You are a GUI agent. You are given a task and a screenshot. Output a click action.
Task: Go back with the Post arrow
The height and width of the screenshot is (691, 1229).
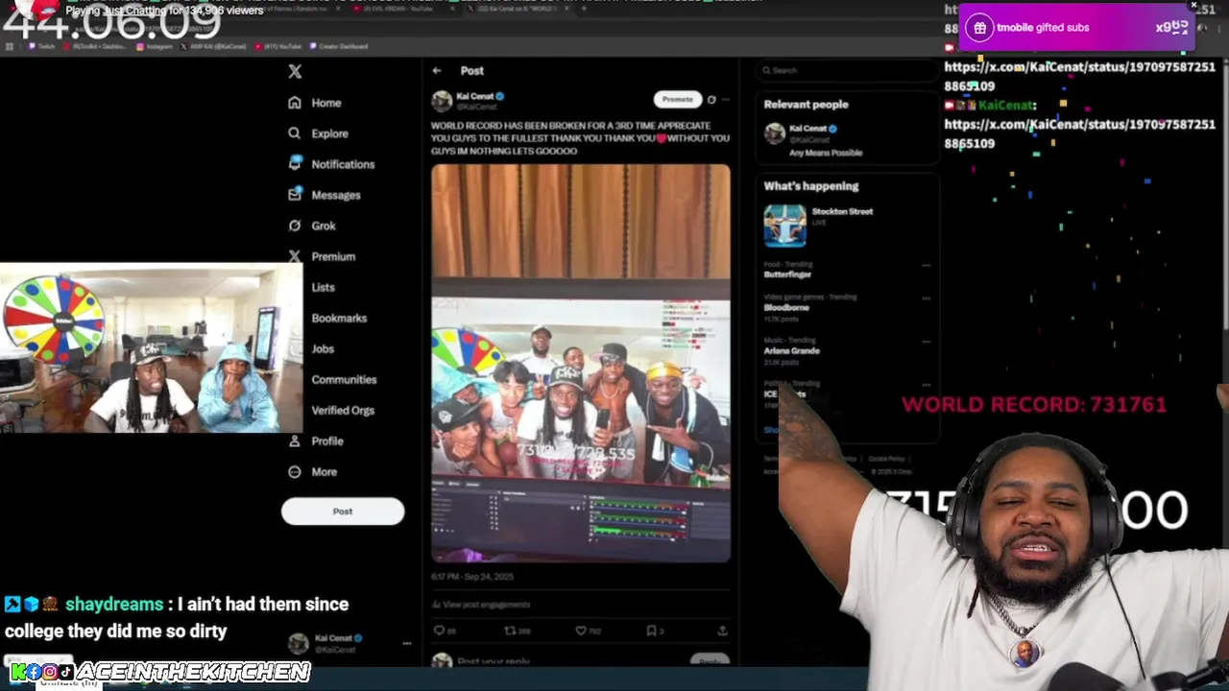click(x=437, y=71)
